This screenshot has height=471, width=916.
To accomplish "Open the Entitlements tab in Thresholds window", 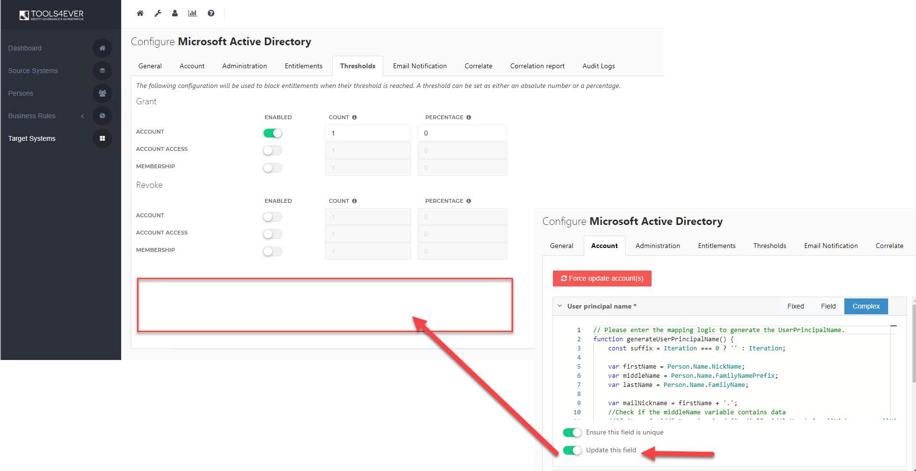I will (303, 66).
